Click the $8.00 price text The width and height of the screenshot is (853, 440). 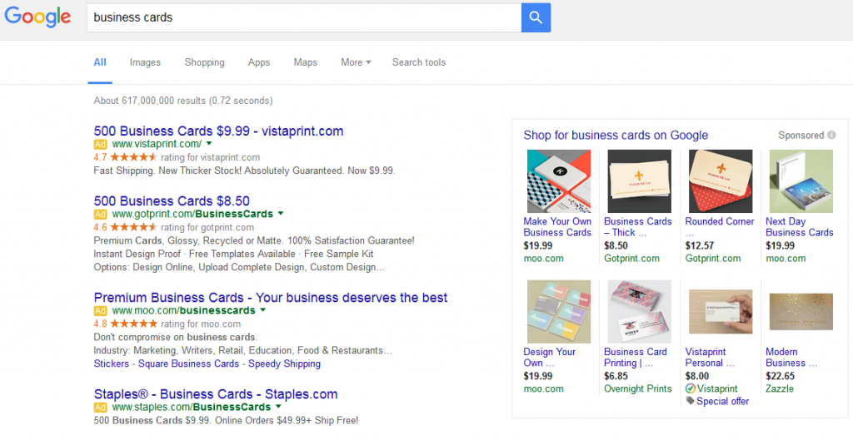(x=697, y=376)
